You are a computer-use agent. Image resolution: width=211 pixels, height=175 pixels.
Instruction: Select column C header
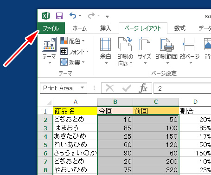pyautogui.click(x=156, y=102)
